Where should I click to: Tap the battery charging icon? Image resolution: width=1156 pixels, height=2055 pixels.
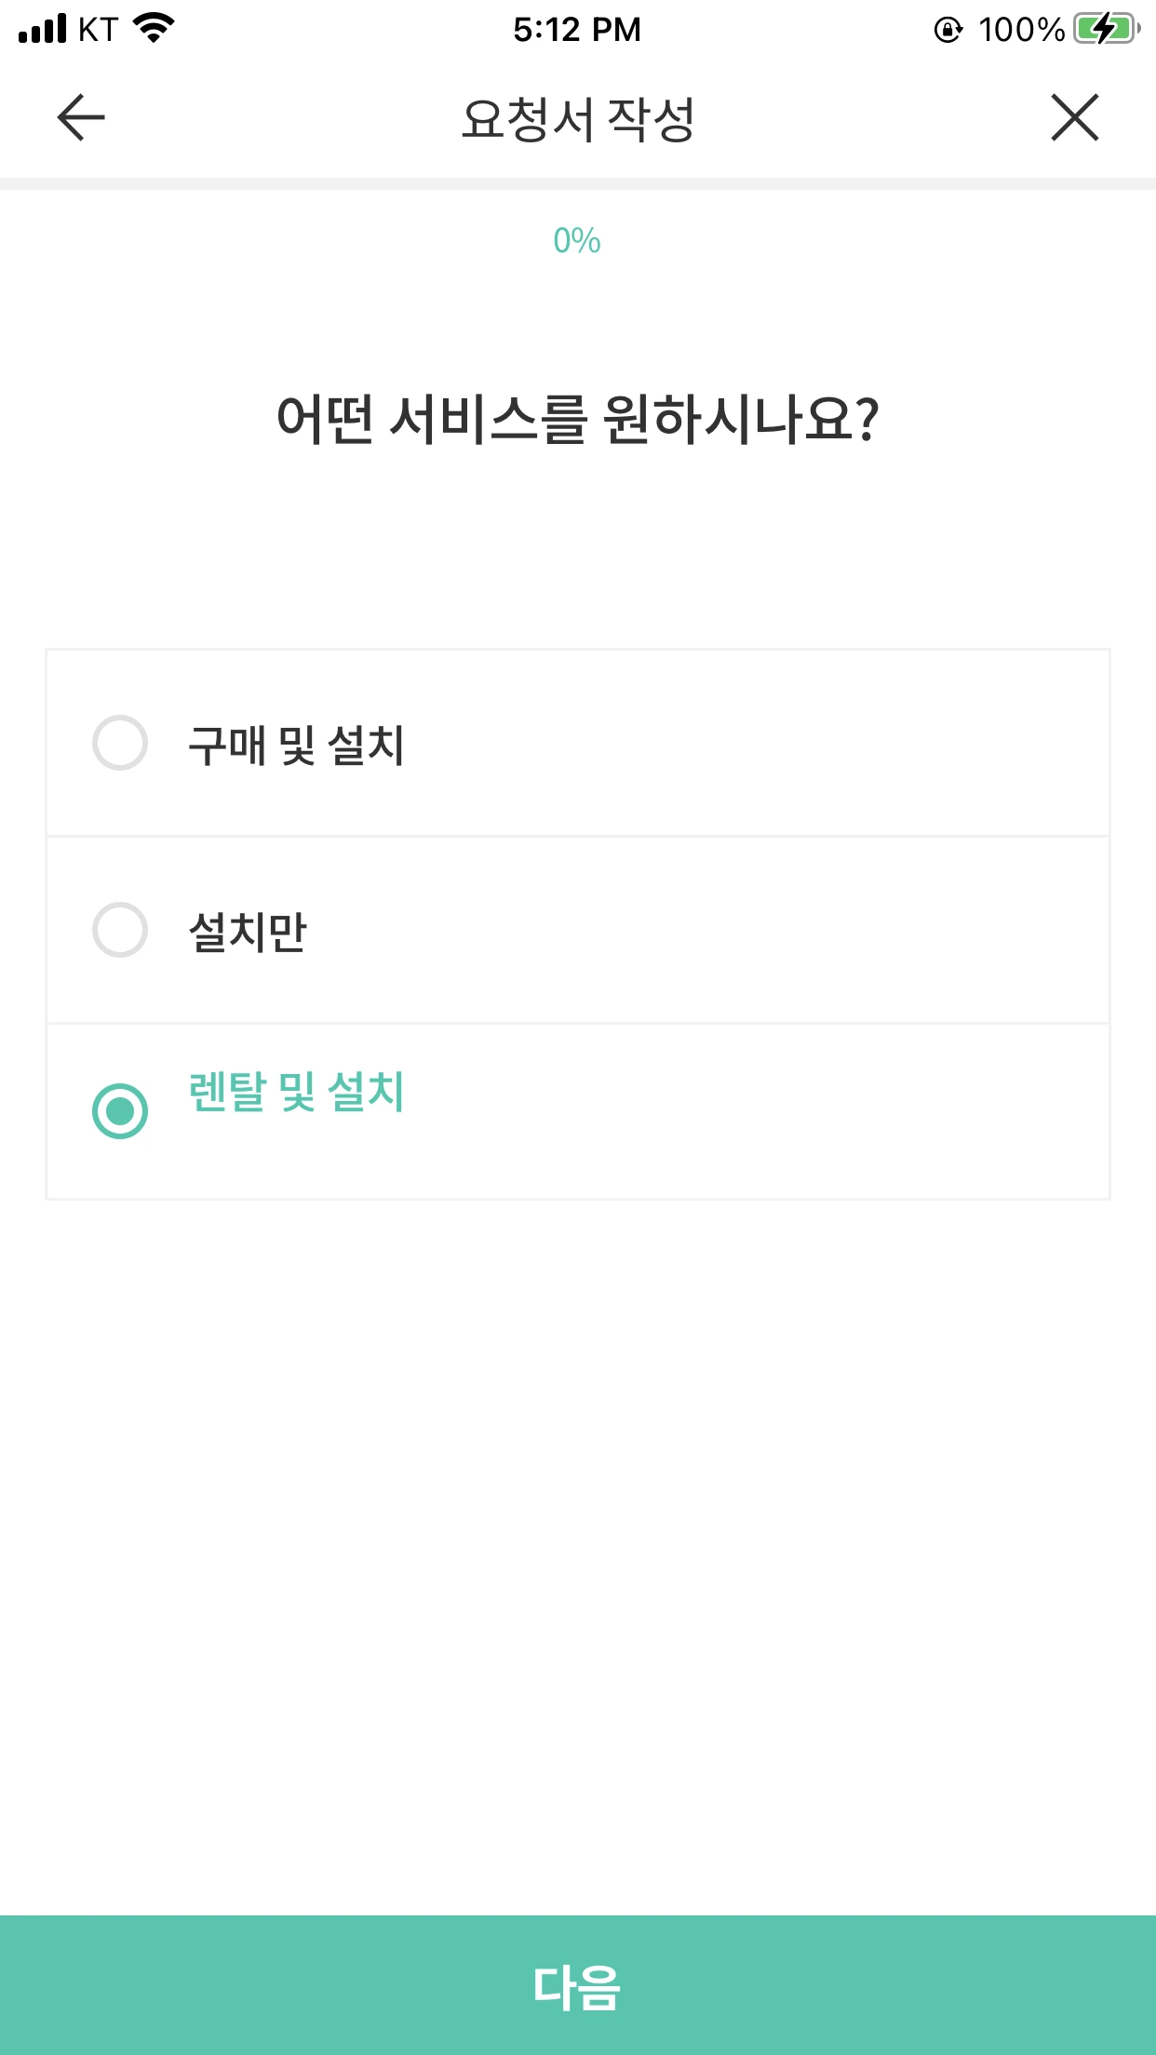tap(1107, 29)
